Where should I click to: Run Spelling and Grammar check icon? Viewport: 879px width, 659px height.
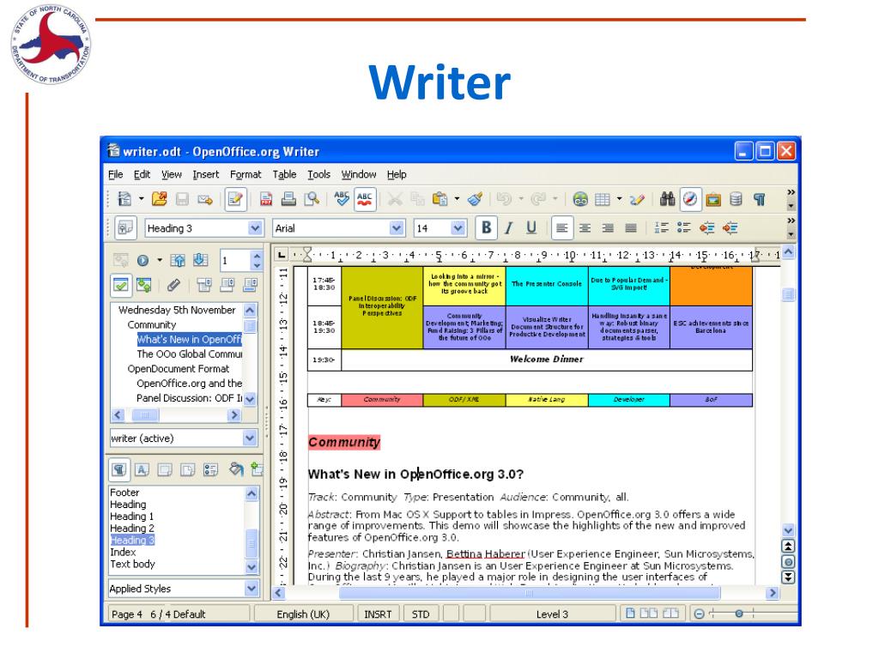(x=342, y=199)
